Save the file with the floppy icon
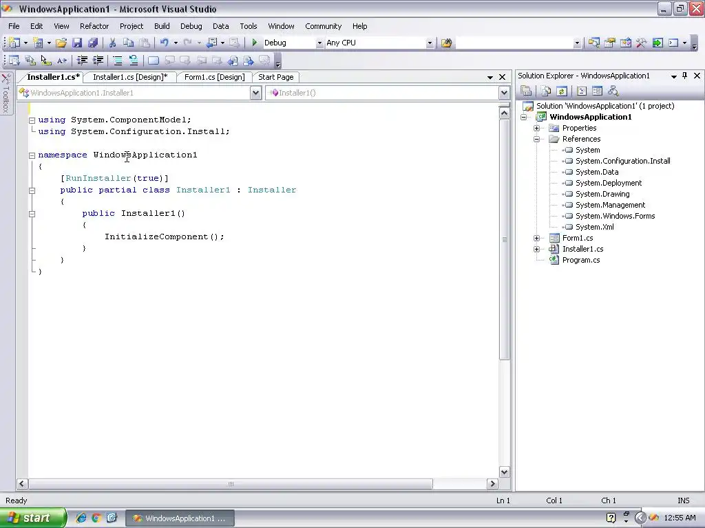Screen dimensions: 705x528 77,43
